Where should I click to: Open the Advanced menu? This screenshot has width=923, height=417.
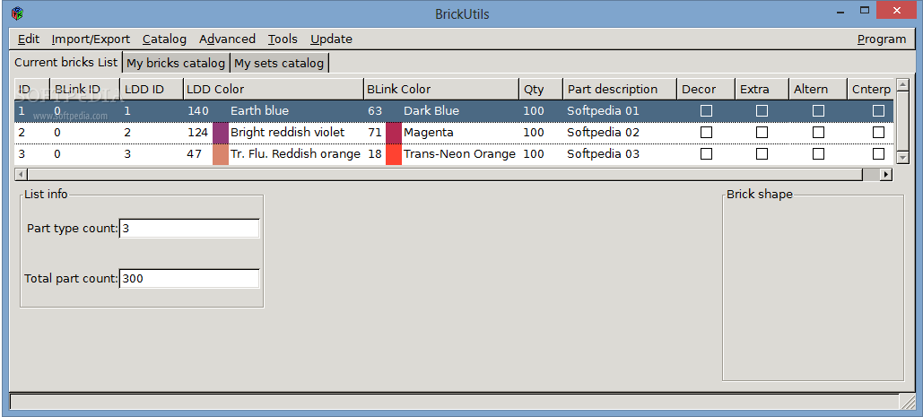pyautogui.click(x=227, y=39)
